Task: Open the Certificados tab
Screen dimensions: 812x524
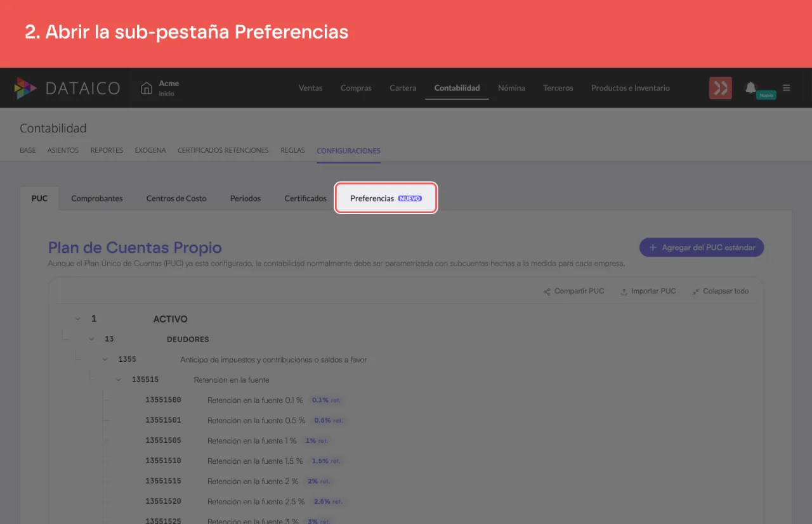Action: [305, 198]
